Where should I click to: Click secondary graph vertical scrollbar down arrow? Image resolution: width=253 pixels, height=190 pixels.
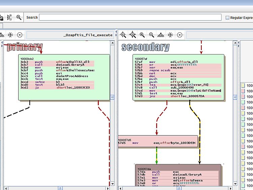(x=235, y=184)
